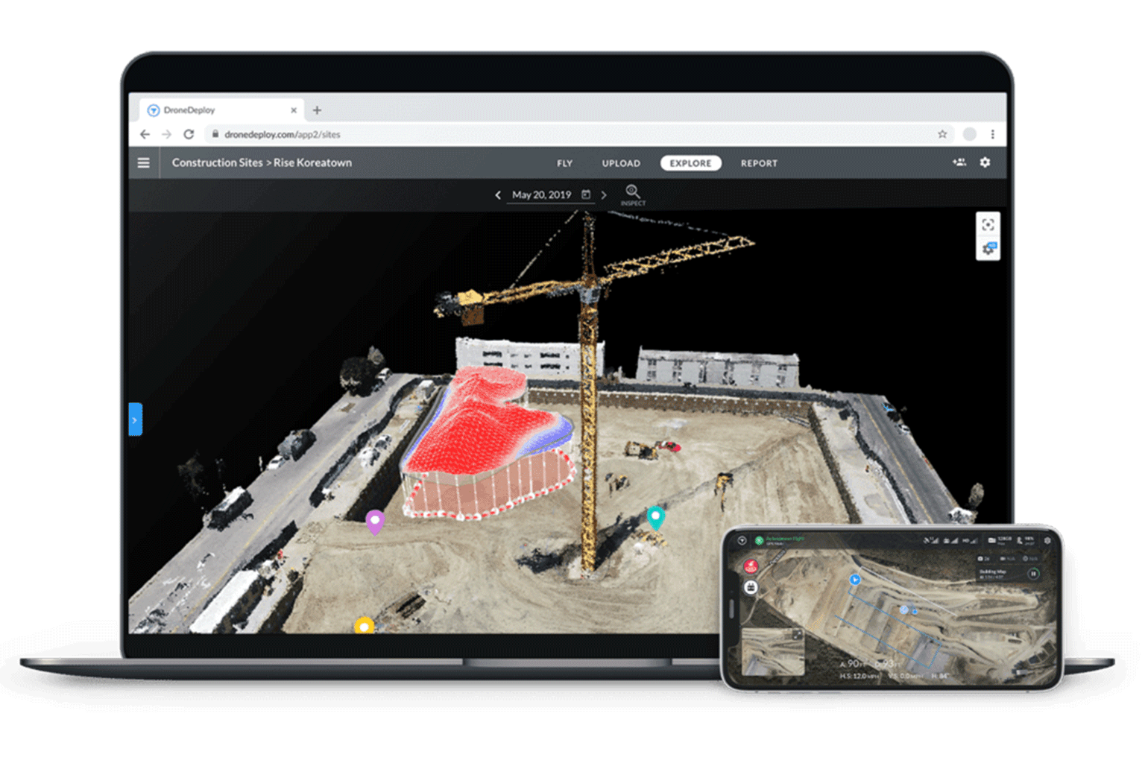1145x763 pixels.
Task: Tap the dropdown circle icon at the phone's top left
Action: (742, 540)
